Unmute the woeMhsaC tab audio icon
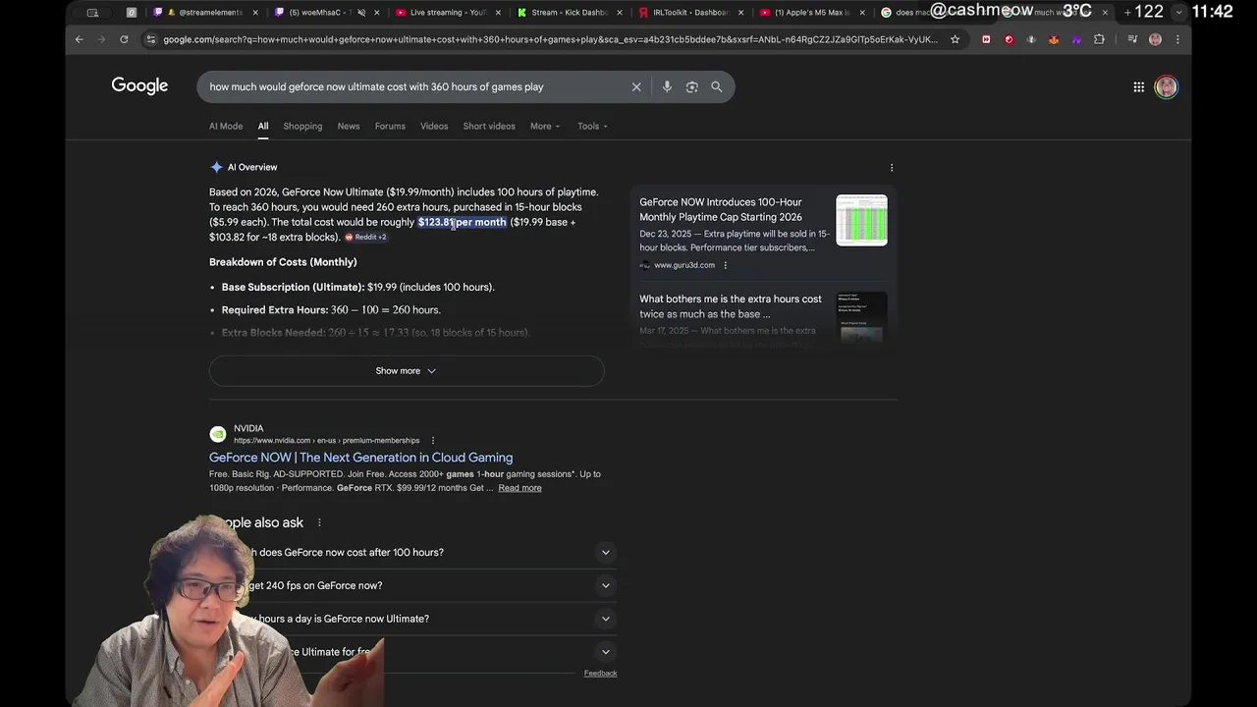The height and width of the screenshot is (707, 1257). click(361, 13)
